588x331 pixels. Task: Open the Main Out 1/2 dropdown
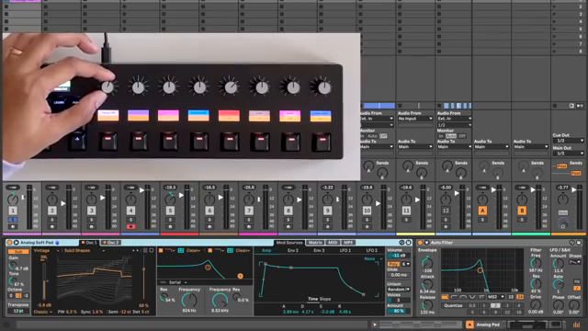coord(569,154)
